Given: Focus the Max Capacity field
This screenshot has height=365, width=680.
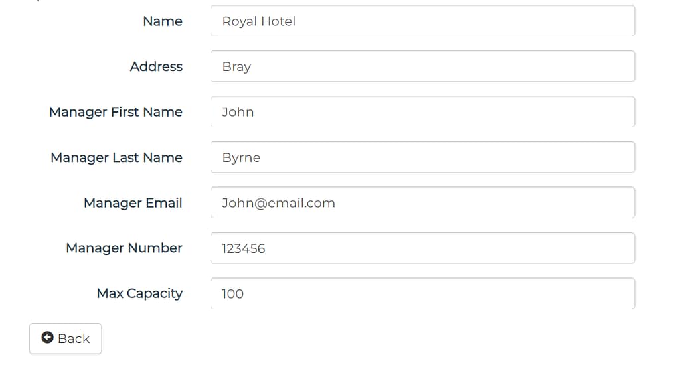Looking at the screenshot, I should point(422,293).
